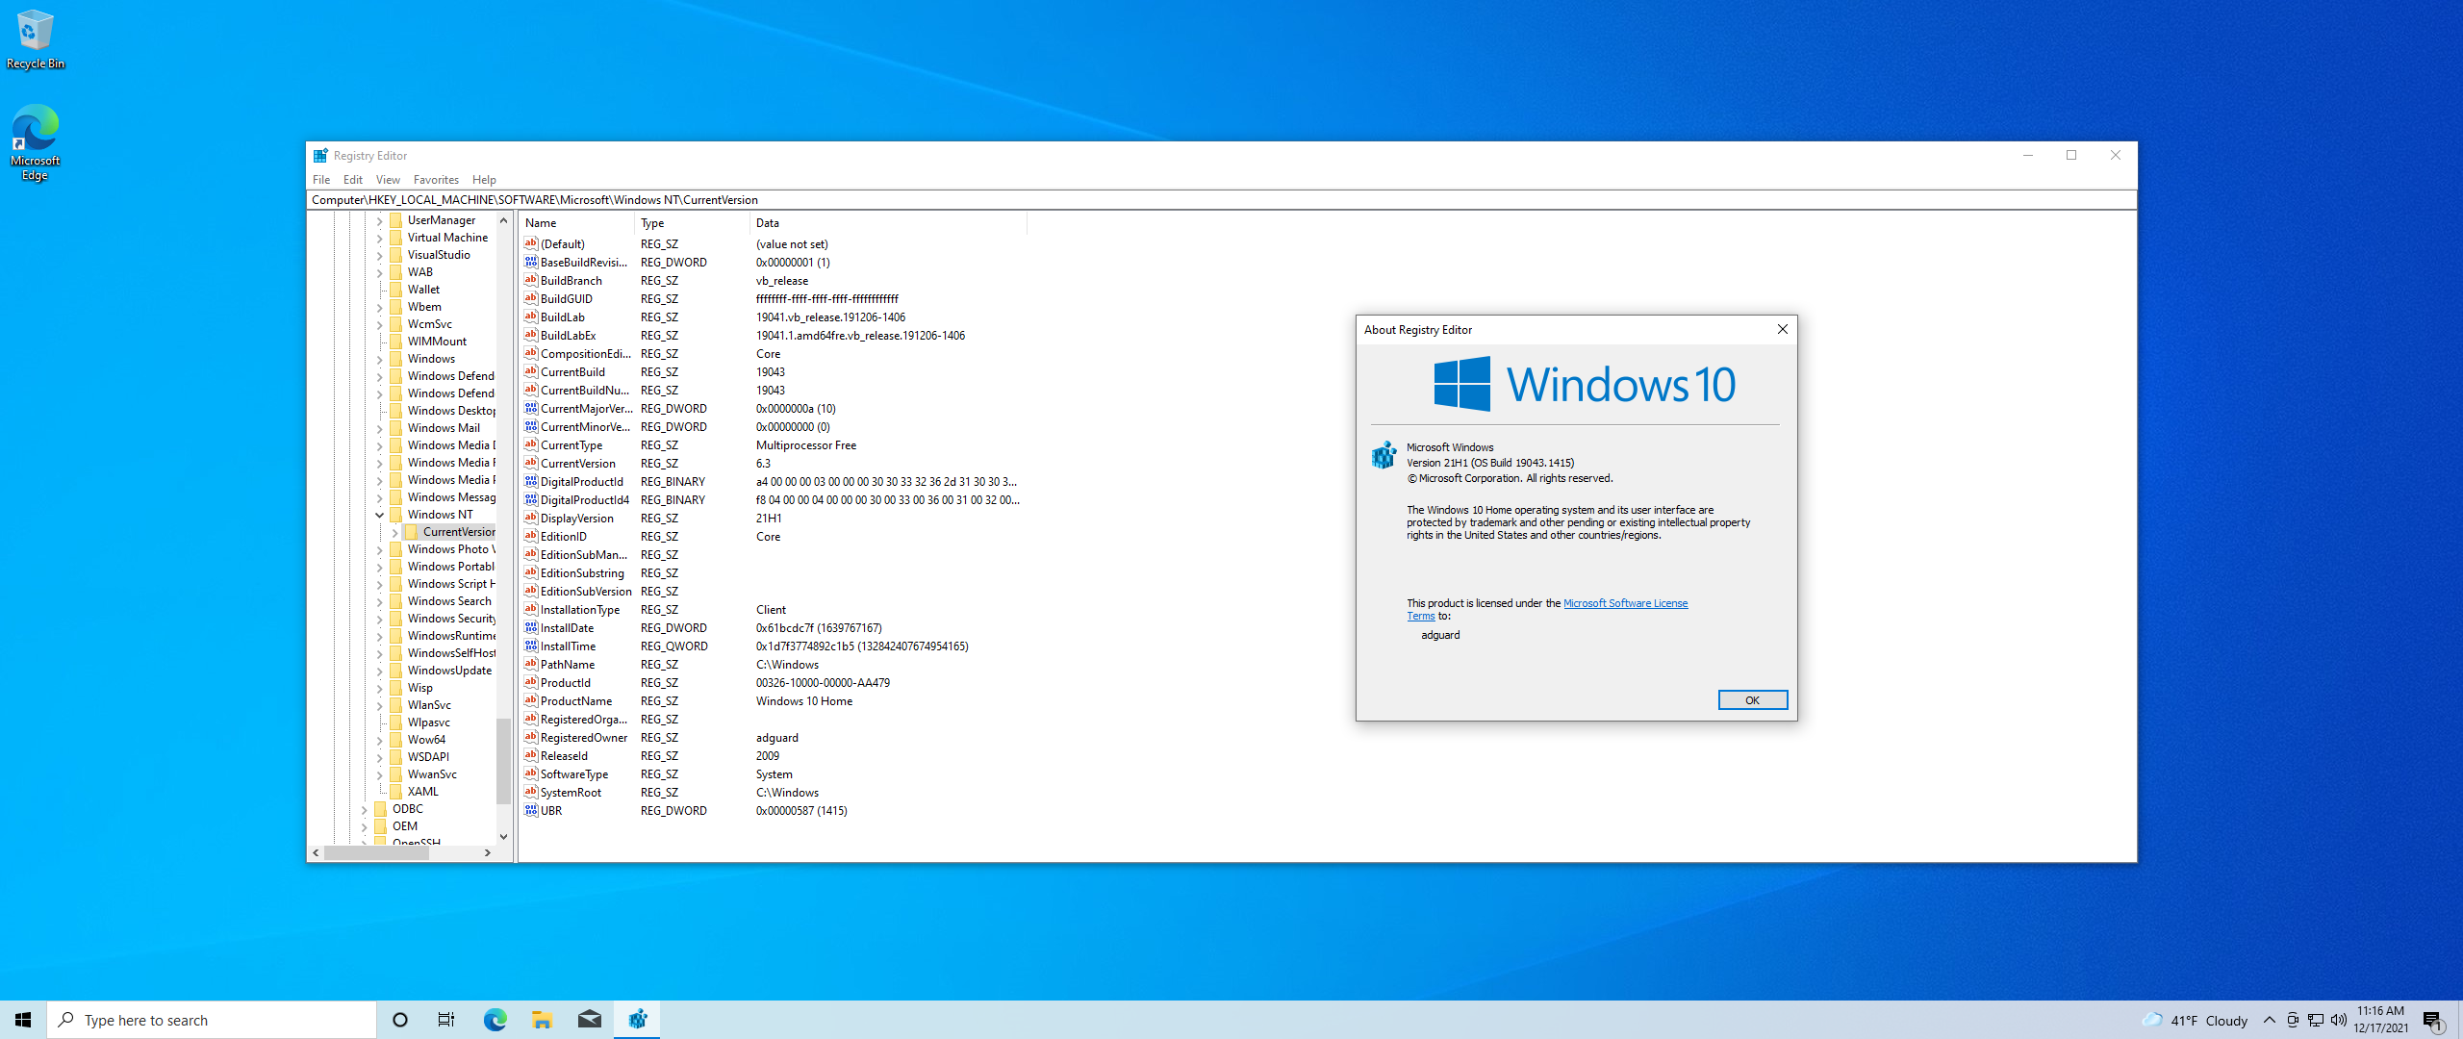
Task: Select the WlanSvc tree item
Action: coord(428,704)
